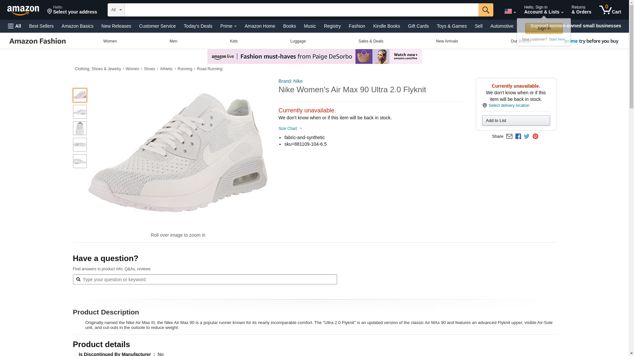Viewport: 634px width, 356px height.
Task: Expand the Size Chart dropdown
Action: tap(290, 129)
